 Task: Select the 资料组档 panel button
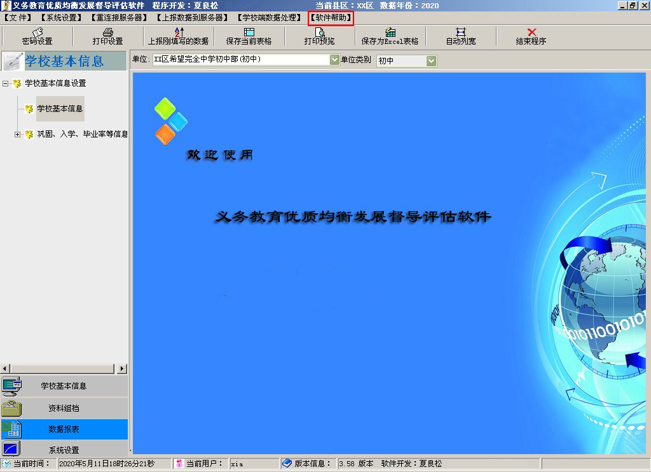point(64,408)
